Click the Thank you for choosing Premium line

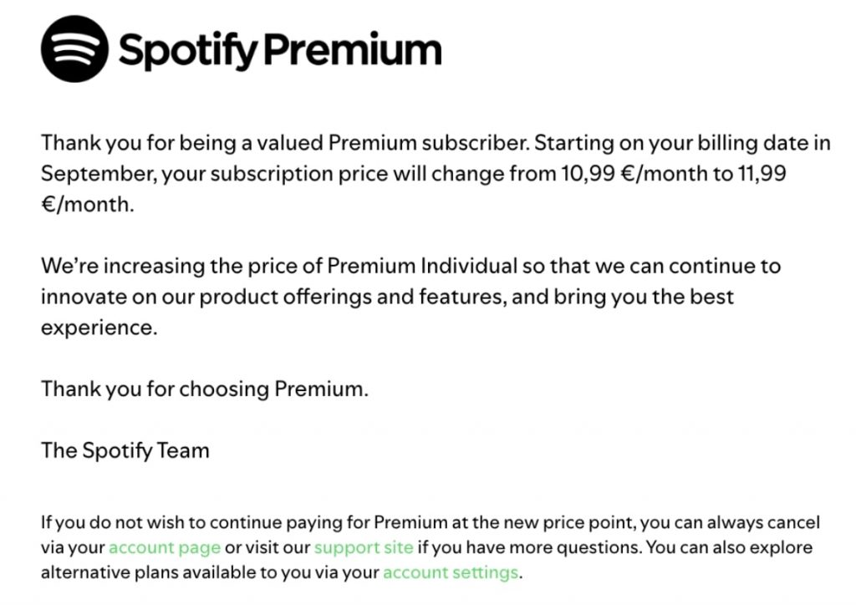(x=205, y=389)
